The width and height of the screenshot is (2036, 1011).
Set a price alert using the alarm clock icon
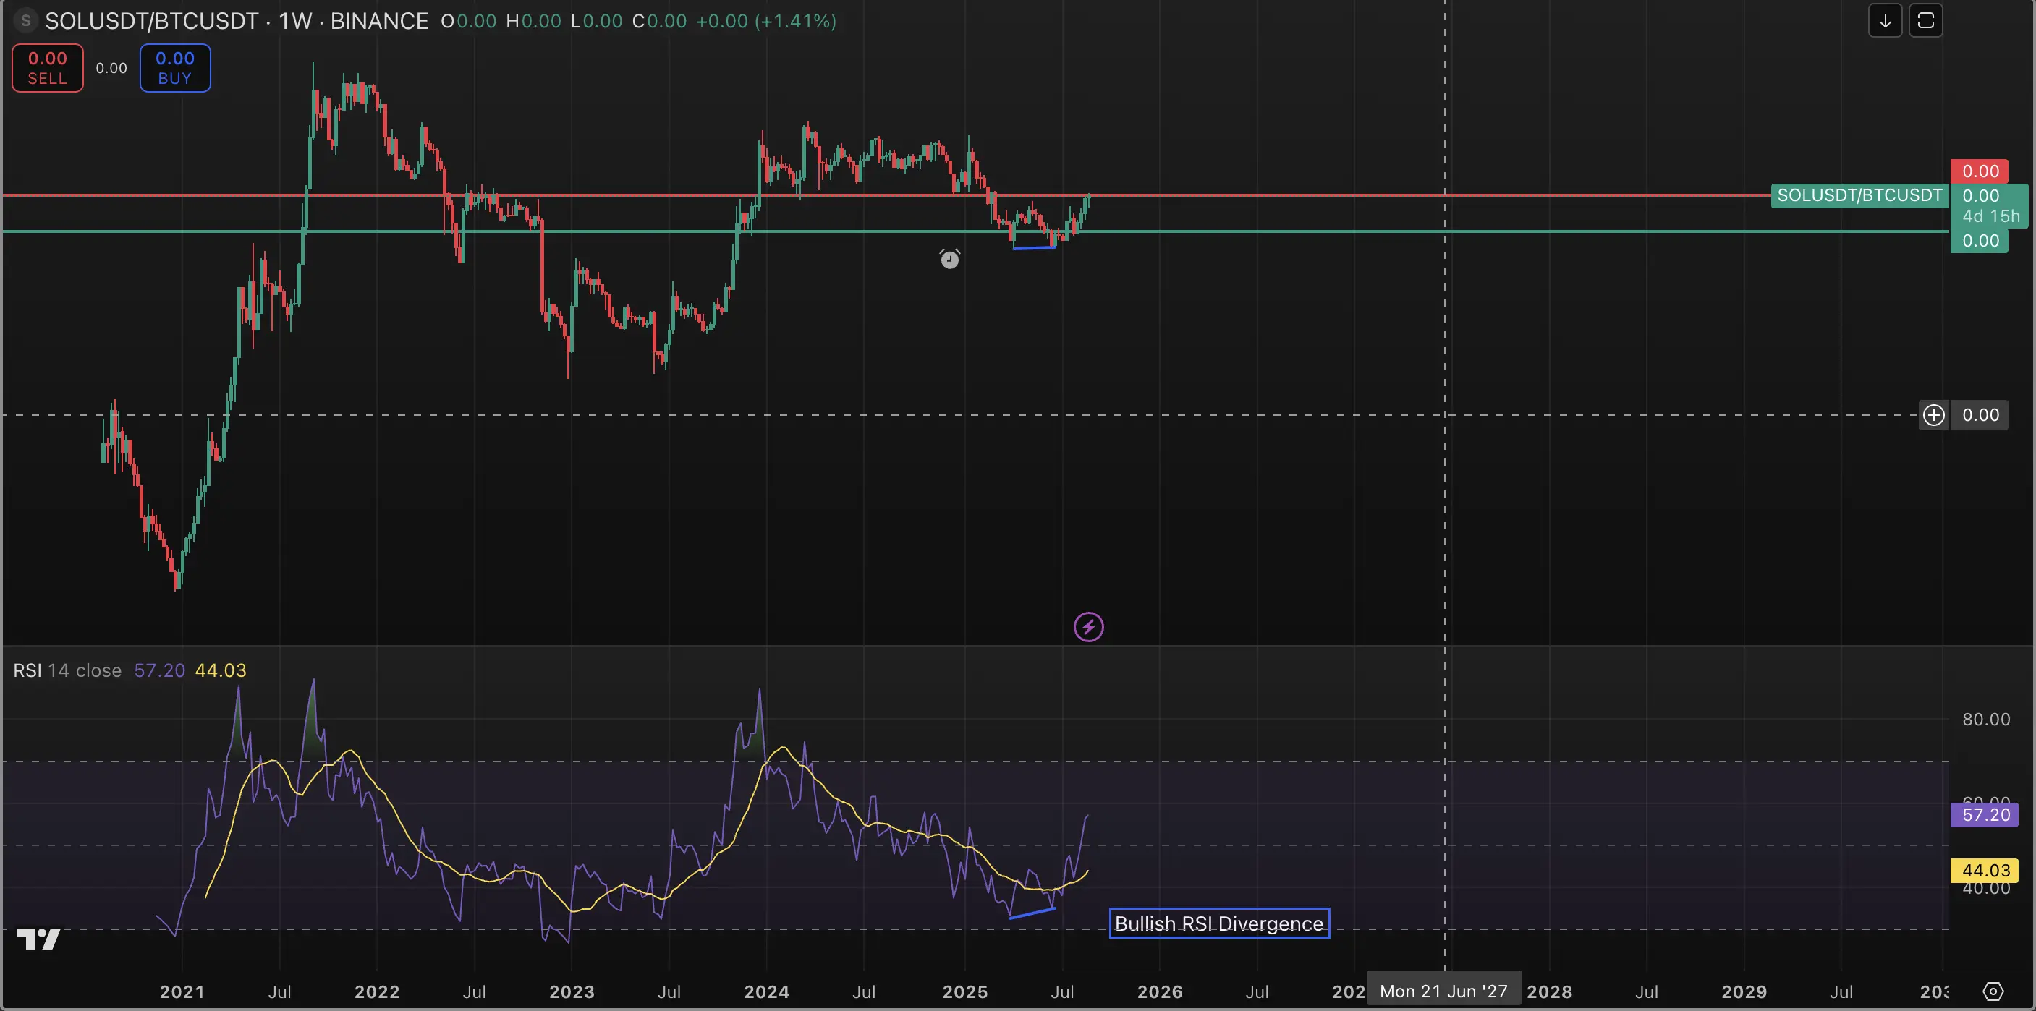(949, 259)
